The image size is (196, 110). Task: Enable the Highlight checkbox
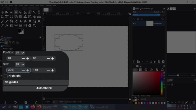pyautogui.click(x=6, y=76)
